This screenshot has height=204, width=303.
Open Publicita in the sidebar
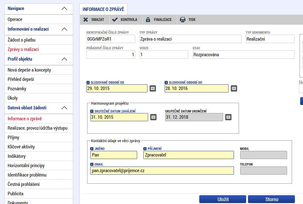click(x=39, y=194)
